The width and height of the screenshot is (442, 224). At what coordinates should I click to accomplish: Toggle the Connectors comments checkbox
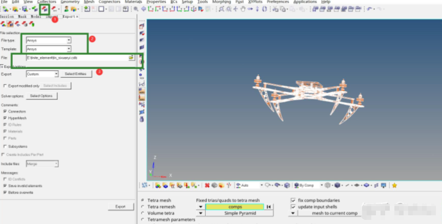click(x=5, y=111)
